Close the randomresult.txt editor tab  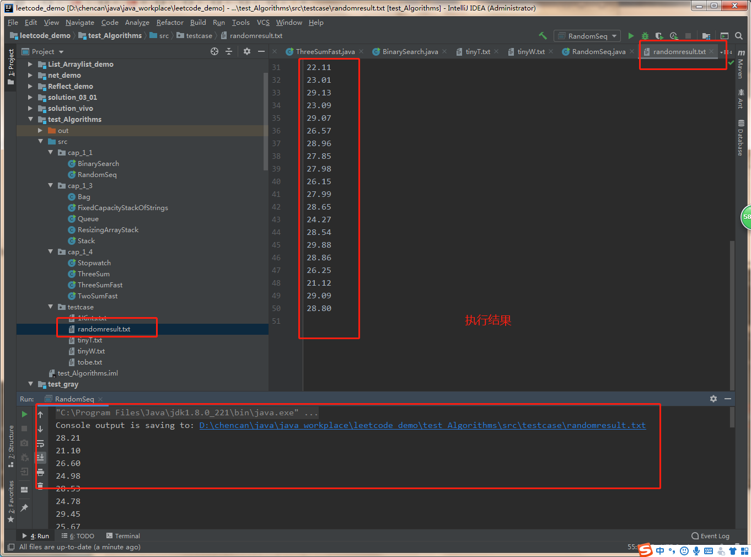click(711, 51)
